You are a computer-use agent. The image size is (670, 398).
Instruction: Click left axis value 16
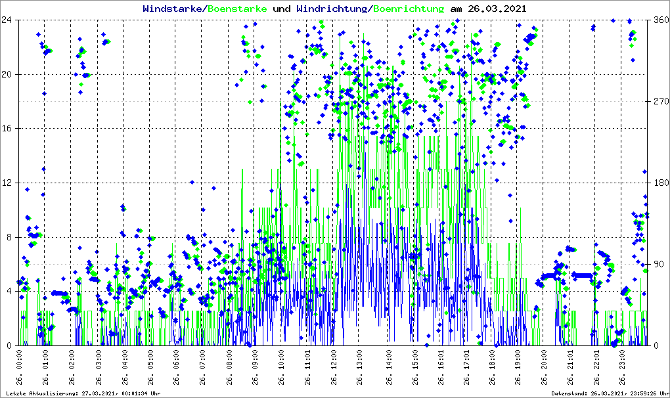point(7,129)
